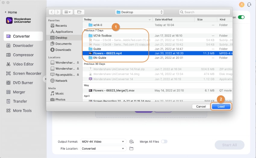Viewport: 256px width, 158px height.
Task: Go back to Home
Action: pyautogui.click(x=11, y=12)
